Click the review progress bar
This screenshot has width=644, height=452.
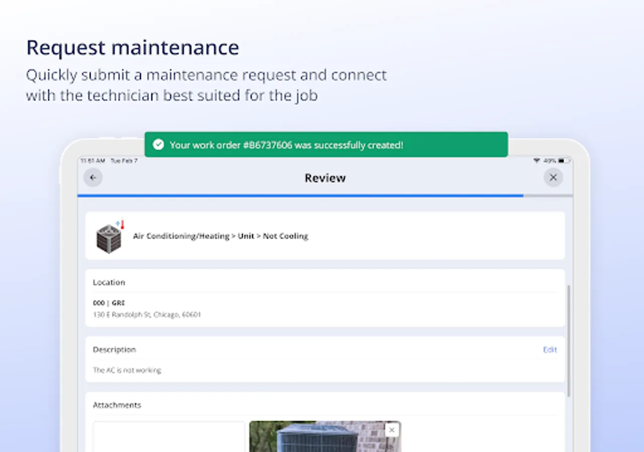[325, 195]
